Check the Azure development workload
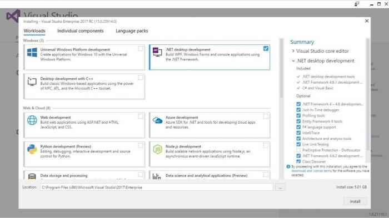This screenshot has height=218, width=389. click(266, 116)
